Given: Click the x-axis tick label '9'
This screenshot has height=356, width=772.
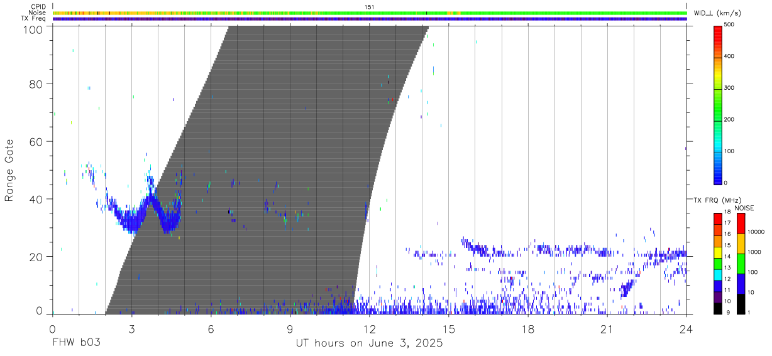Looking at the screenshot, I should pos(290,329).
